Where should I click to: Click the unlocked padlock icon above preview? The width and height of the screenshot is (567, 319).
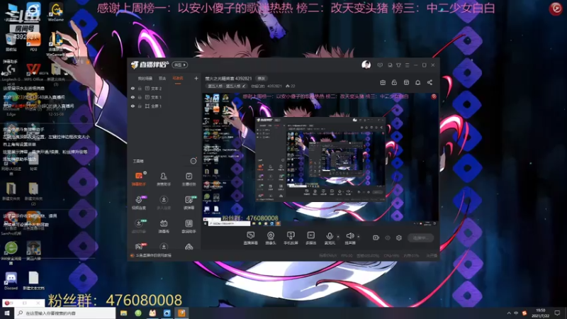(x=394, y=82)
